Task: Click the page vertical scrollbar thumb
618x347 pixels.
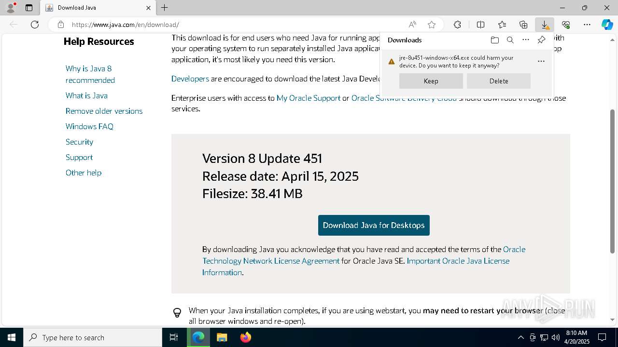Action: point(613,181)
